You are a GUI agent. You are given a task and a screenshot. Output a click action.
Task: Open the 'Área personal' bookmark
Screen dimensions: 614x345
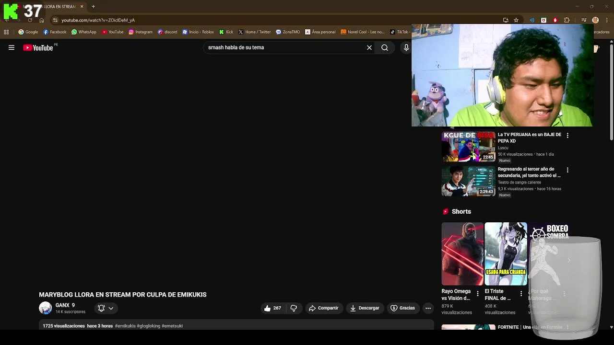(320, 32)
